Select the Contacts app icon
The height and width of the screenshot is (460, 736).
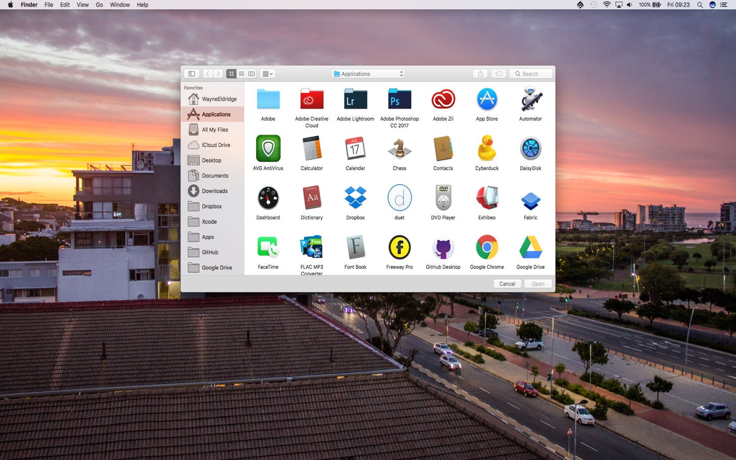coord(443,148)
